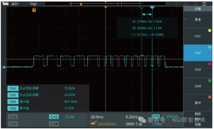Toggle CH1 in the bottom channel bar
This screenshot has width=214, height=129.
point(13,117)
